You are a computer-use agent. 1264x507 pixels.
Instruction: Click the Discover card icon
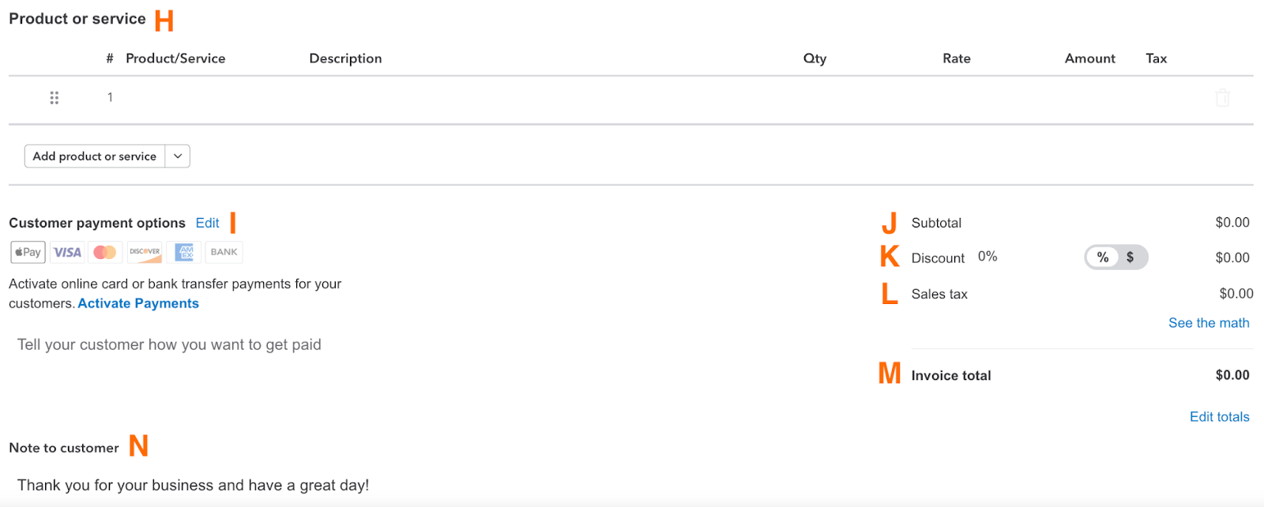[144, 251]
